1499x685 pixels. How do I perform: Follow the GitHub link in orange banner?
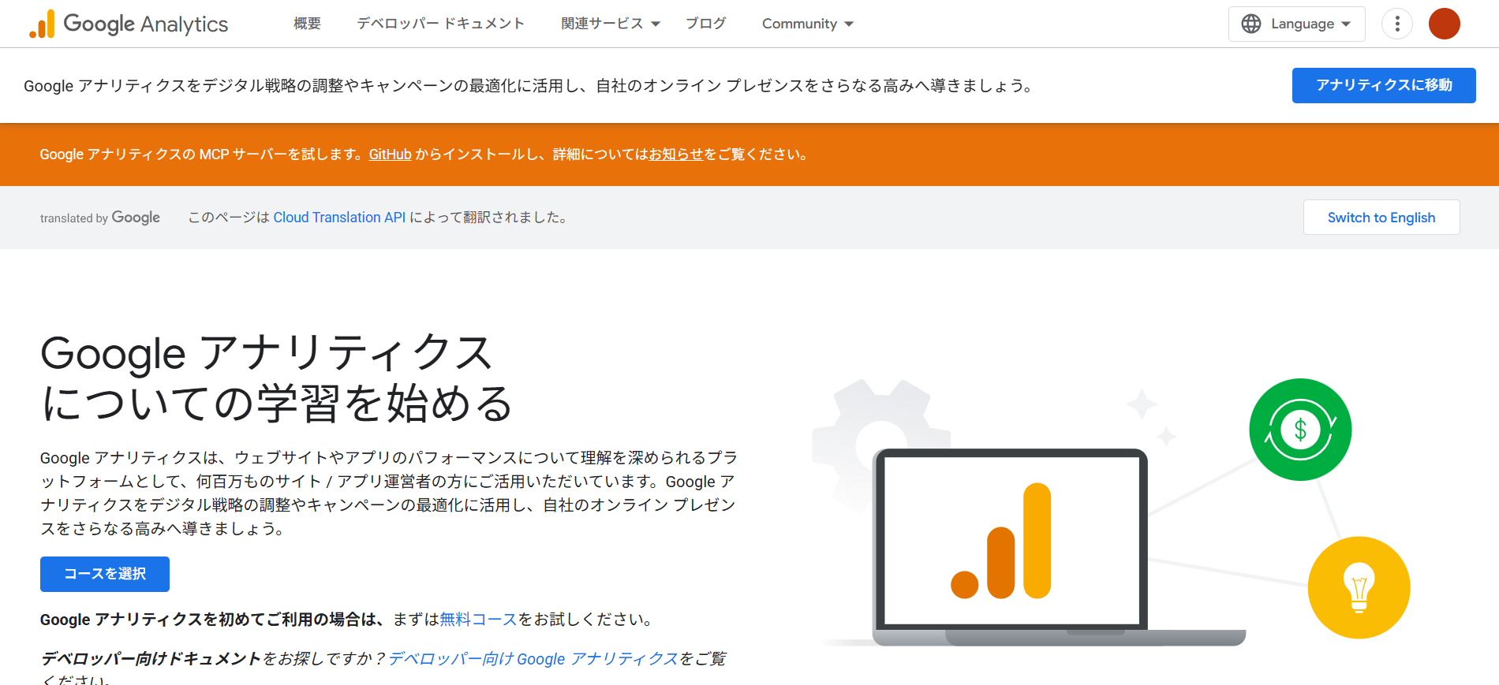coord(390,154)
